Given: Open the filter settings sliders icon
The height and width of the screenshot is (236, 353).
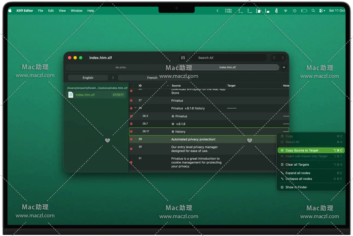Looking at the screenshot, I should (x=183, y=58).
